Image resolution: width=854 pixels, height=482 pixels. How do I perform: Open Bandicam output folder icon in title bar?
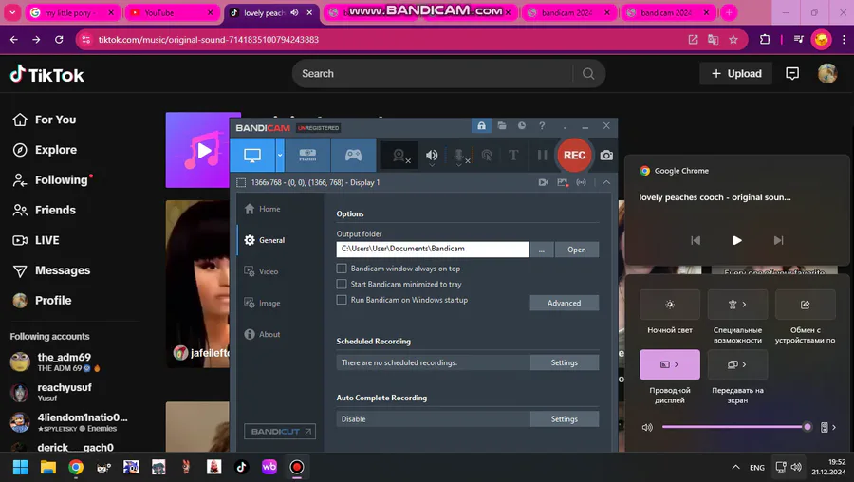[x=502, y=126]
